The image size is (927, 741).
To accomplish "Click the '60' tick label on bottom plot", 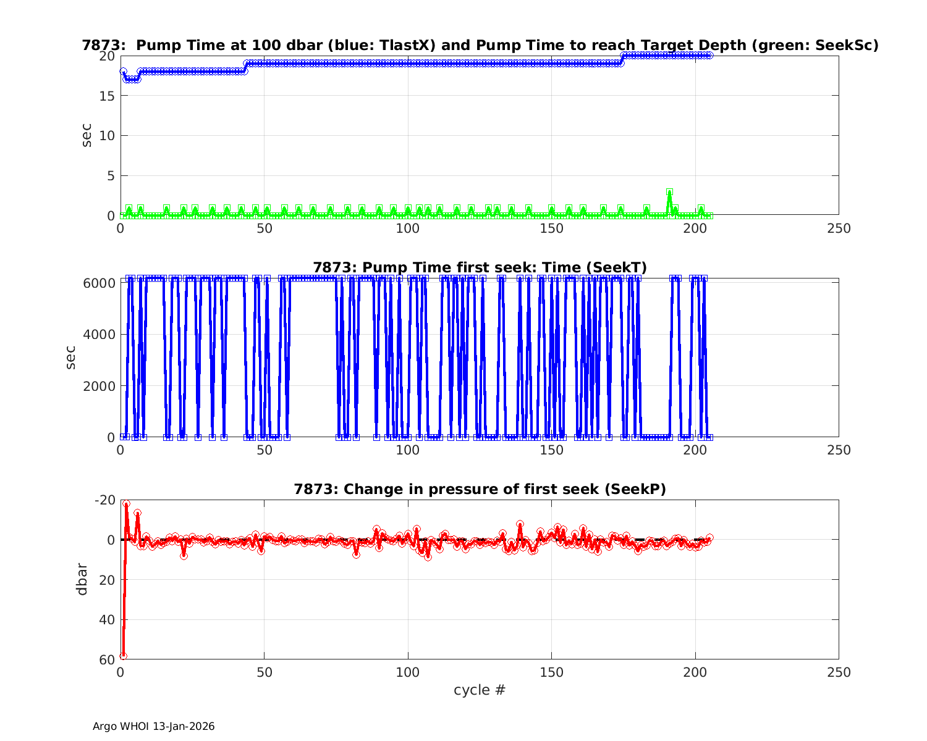I will pos(106,659).
